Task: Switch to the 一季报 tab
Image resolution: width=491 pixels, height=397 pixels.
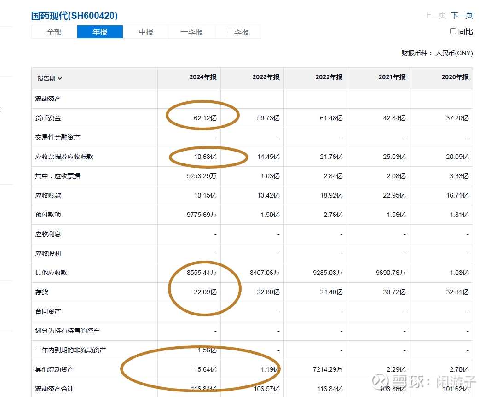Action: coord(192,32)
